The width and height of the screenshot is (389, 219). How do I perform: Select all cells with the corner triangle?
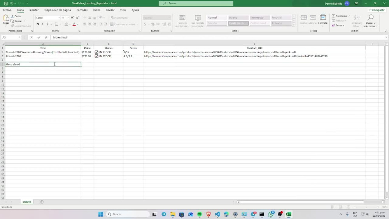coord(3,44)
